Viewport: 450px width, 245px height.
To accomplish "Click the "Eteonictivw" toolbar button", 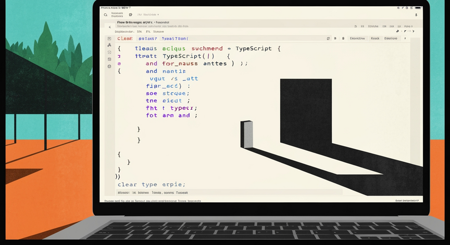I will pos(357,38).
